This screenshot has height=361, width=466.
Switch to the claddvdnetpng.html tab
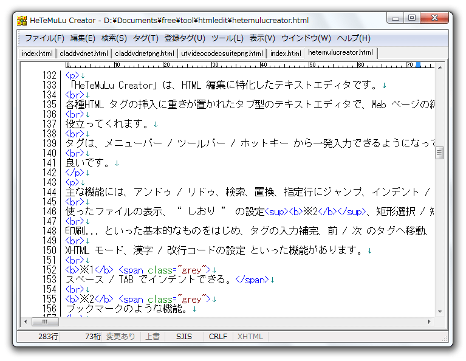[x=145, y=53]
